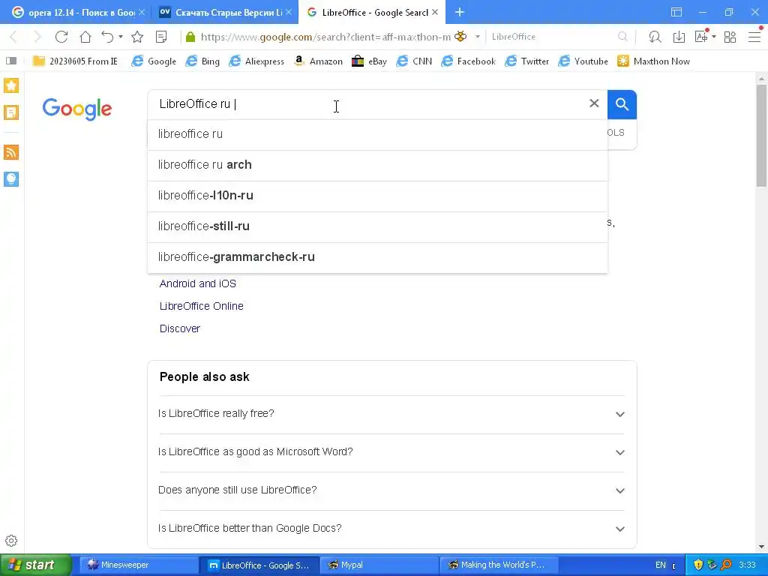Open the Bing bookmark
Screen dimensions: 768x576
pos(202,61)
